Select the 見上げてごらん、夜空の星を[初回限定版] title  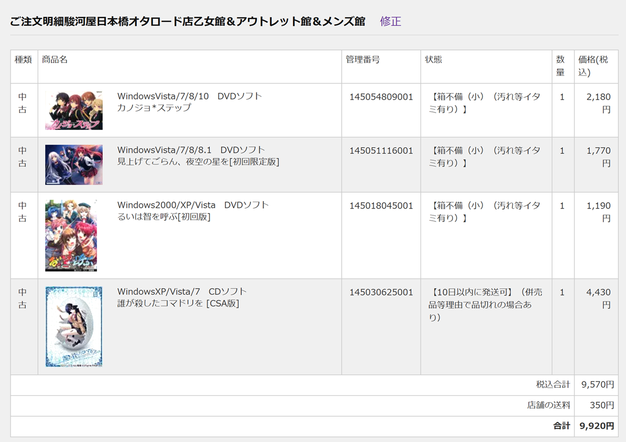point(198,162)
